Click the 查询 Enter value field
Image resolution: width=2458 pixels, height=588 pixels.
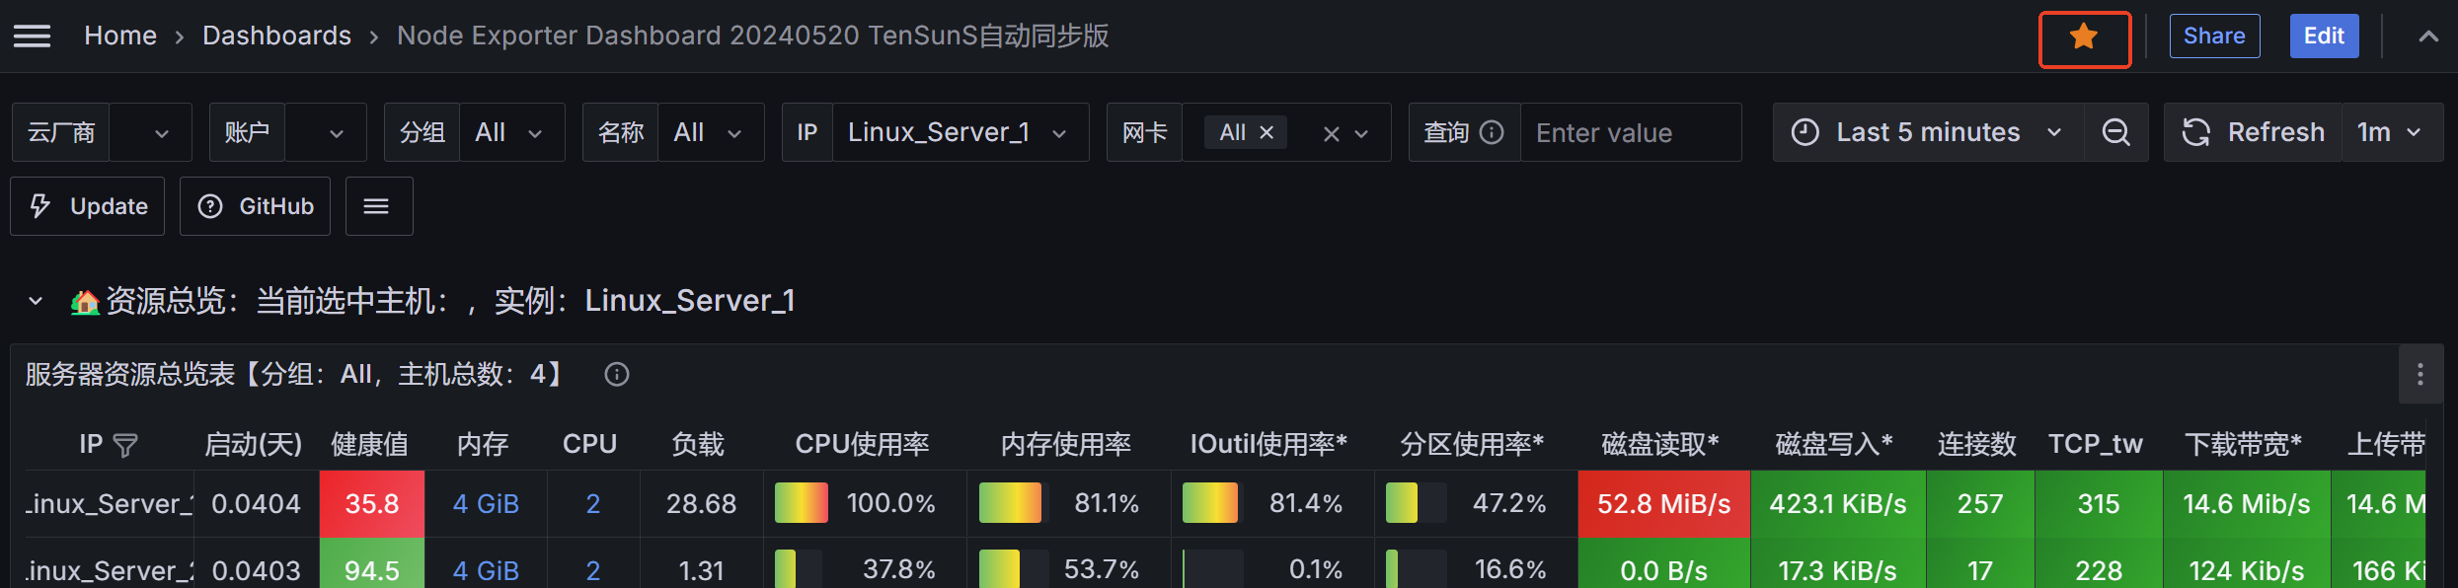pyautogui.click(x=1629, y=132)
